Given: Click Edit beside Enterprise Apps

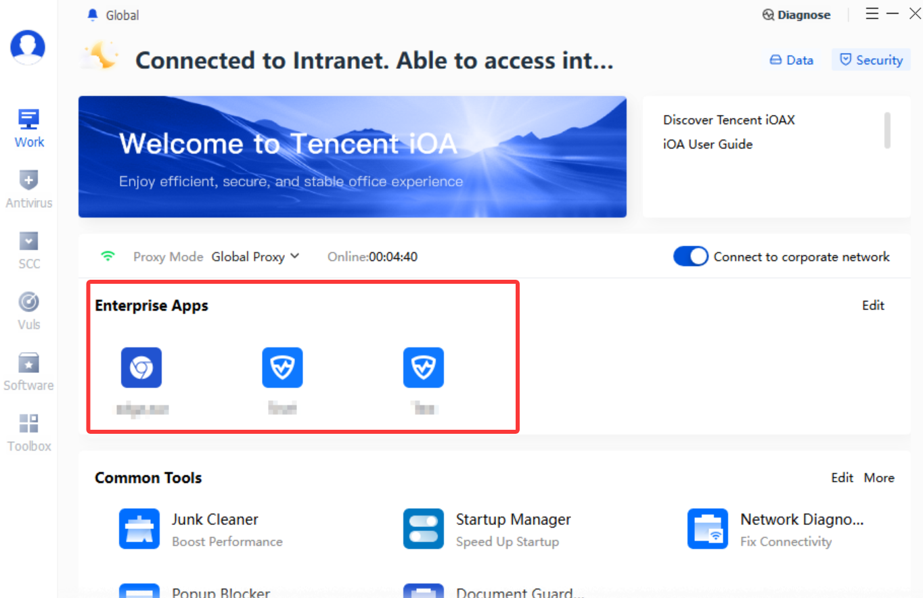Looking at the screenshot, I should pos(873,305).
